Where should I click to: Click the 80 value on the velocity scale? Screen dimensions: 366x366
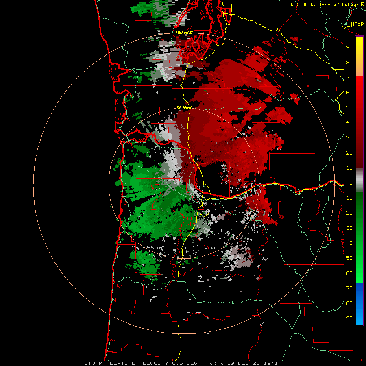click(x=349, y=62)
